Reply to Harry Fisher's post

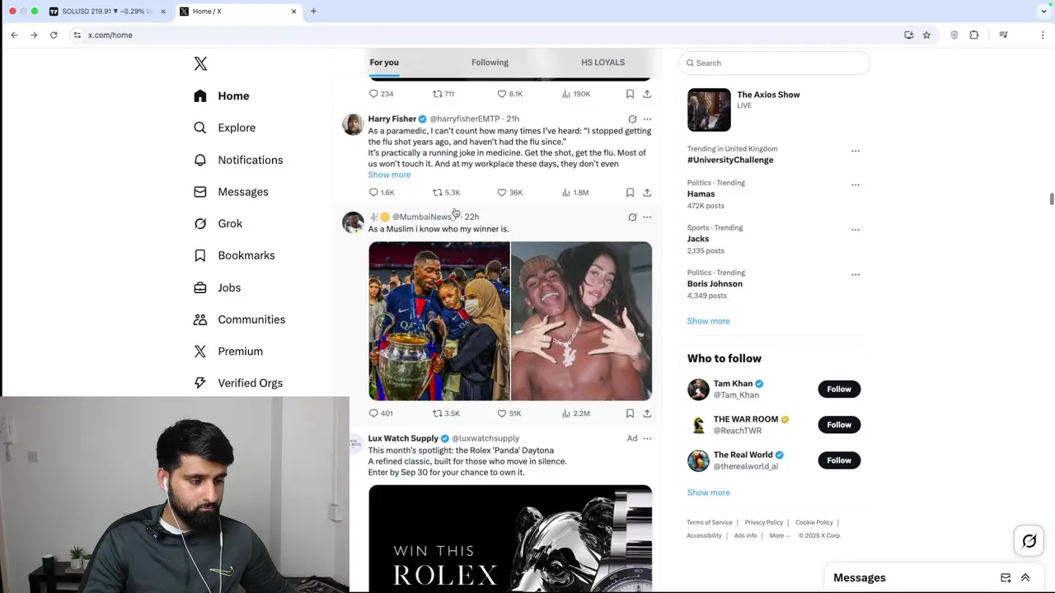[x=382, y=193]
